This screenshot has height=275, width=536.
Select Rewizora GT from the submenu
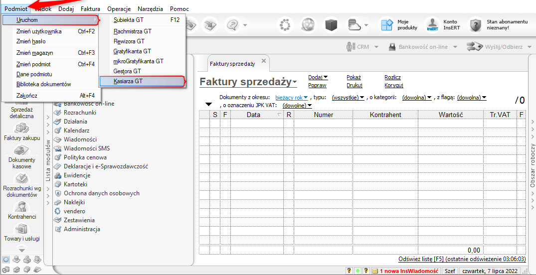click(142, 41)
